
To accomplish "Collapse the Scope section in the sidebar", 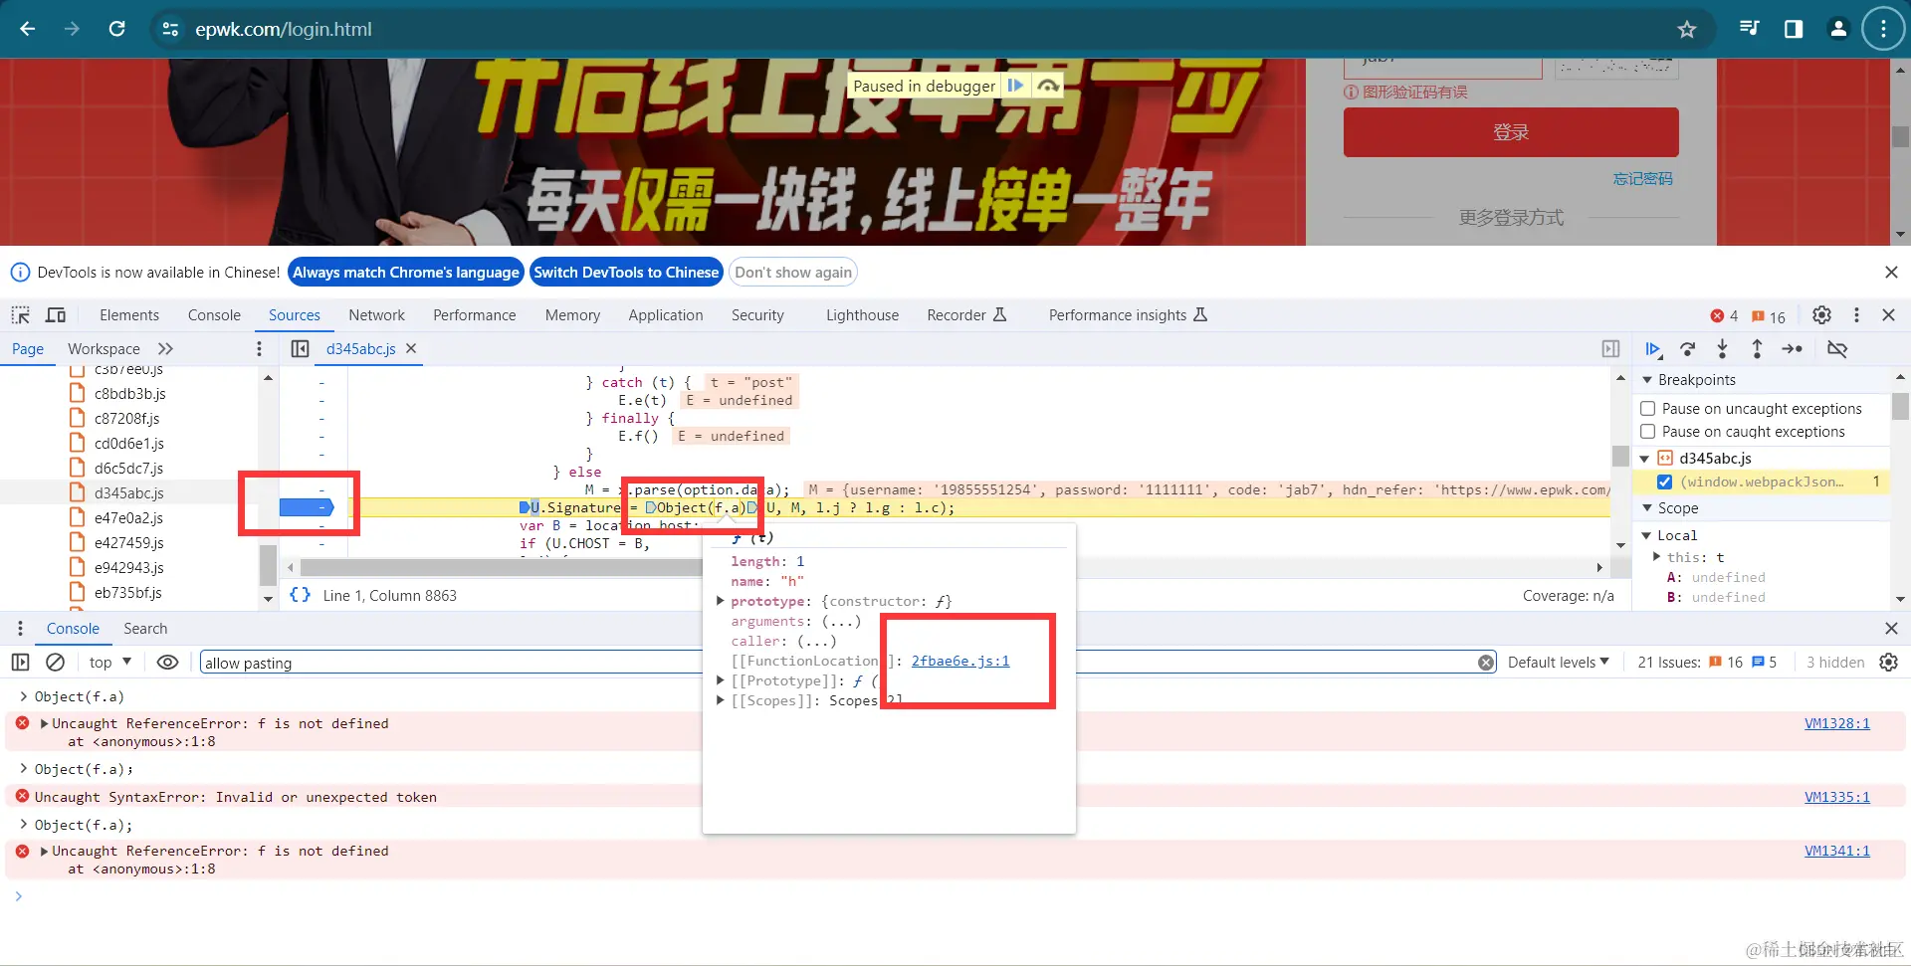I will pyautogui.click(x=1648, y=507).
